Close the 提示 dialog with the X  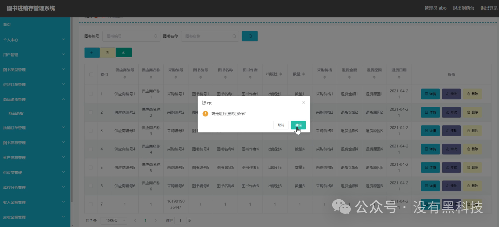304,103
